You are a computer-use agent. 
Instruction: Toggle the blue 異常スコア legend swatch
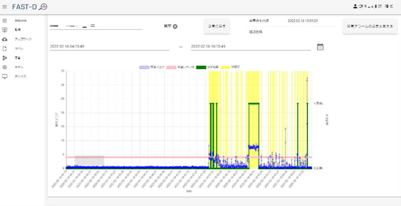(x=144, y=67)
